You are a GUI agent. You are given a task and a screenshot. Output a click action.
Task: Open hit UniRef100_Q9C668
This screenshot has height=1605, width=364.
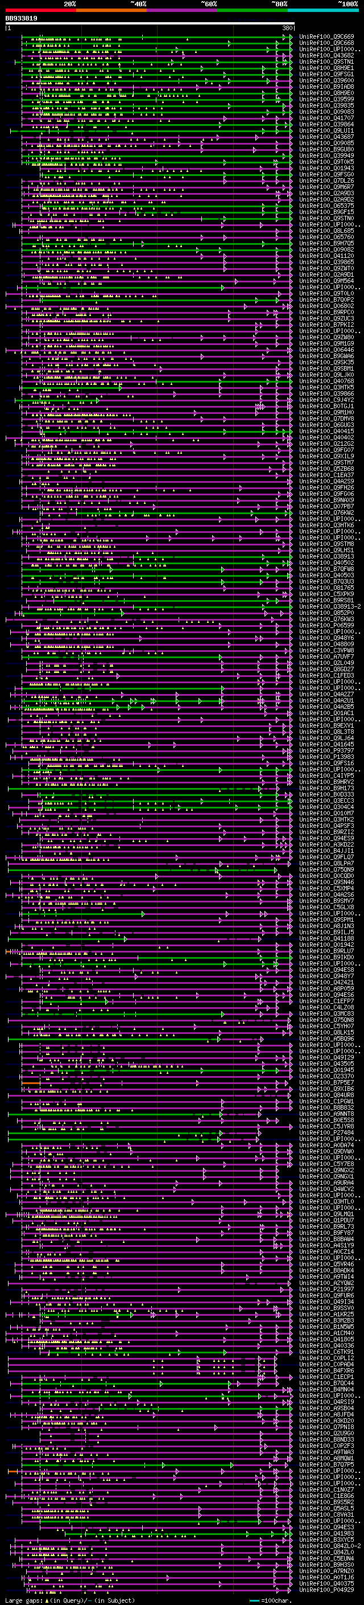[326, 43]
